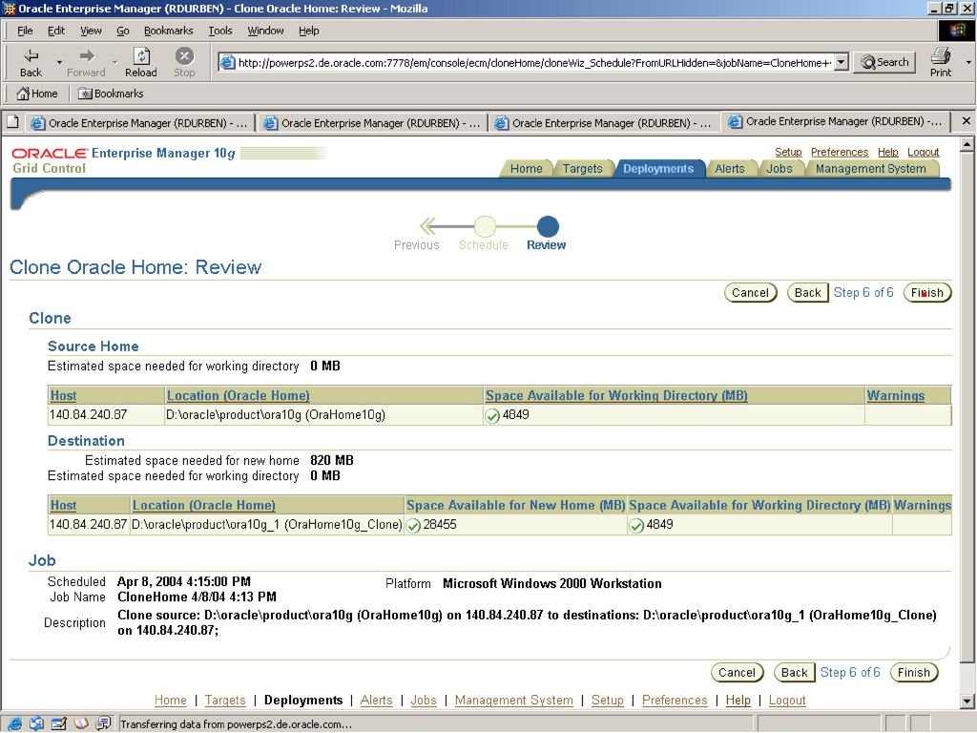
Task: Click the Jobs link in the footer
Action: 424,701
